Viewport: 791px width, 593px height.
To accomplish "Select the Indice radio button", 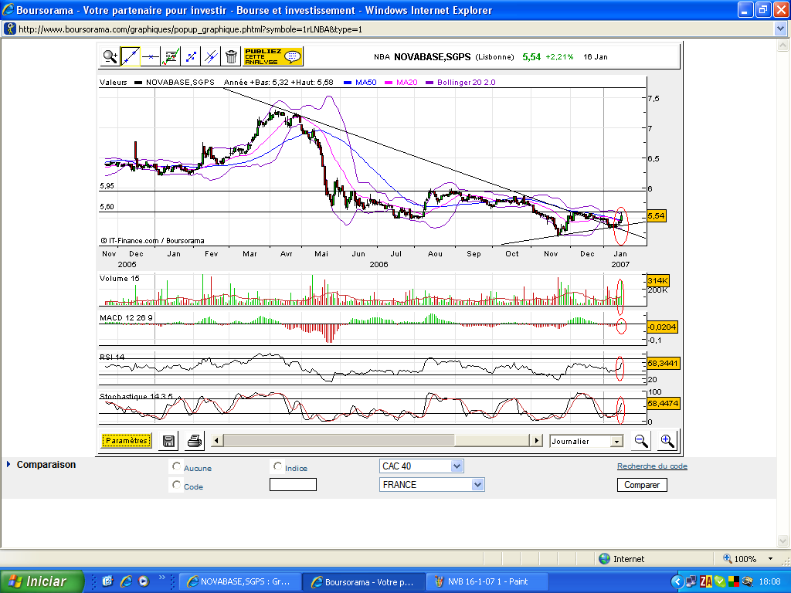I will pos(277,466).
